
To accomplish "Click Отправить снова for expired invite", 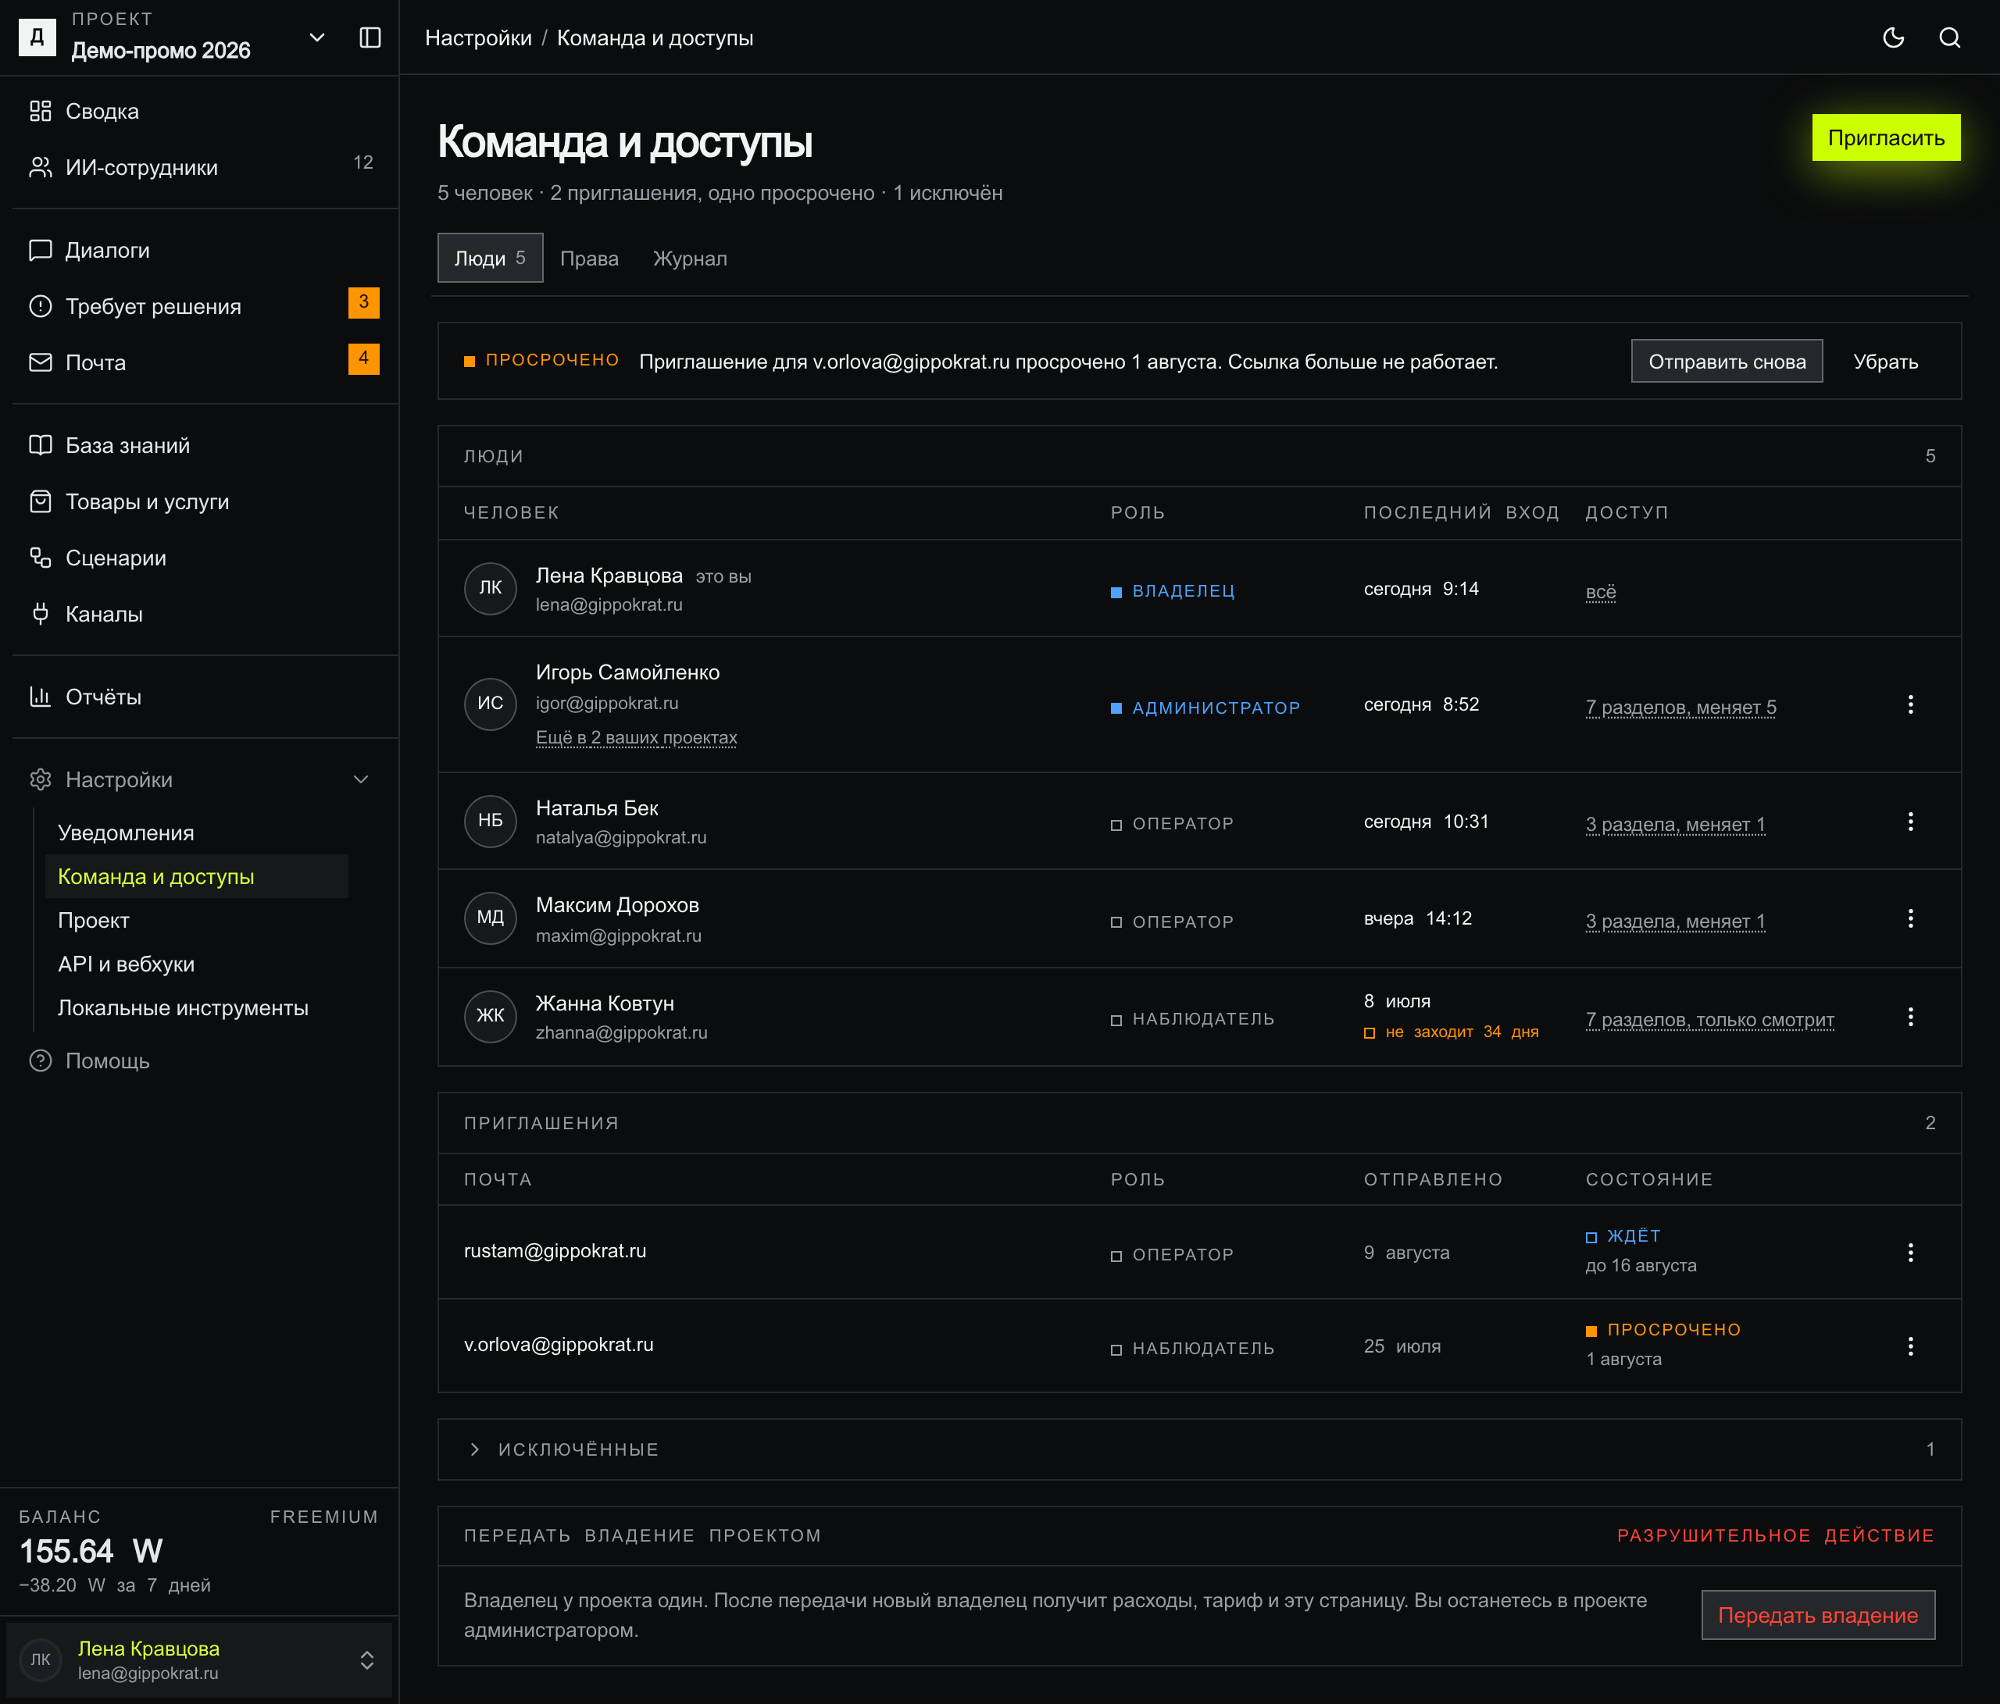I will click(1727, 362).
